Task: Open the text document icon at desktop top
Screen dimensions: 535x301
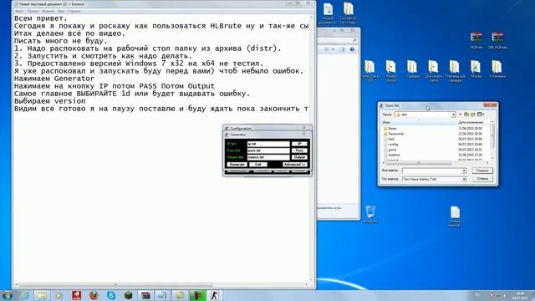Action: (328, 13)
